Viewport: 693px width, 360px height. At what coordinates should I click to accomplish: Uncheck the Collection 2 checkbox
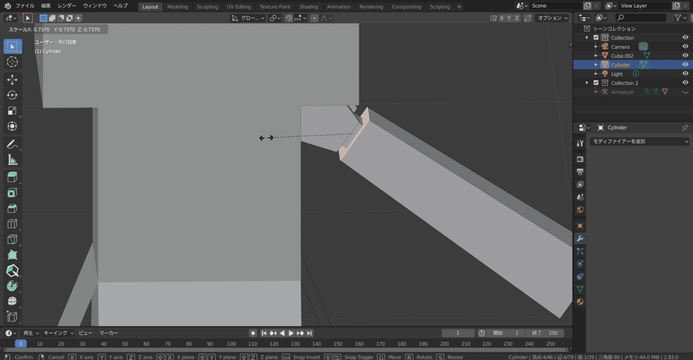point(597,83)
